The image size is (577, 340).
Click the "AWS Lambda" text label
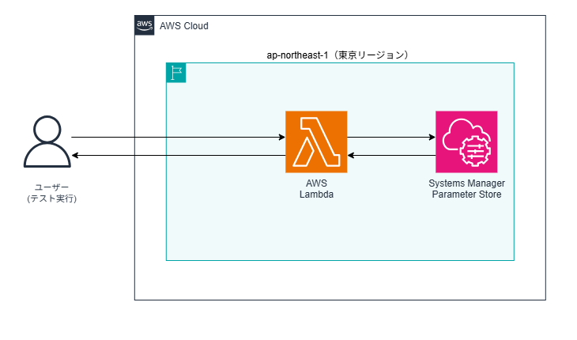(316, 189)
